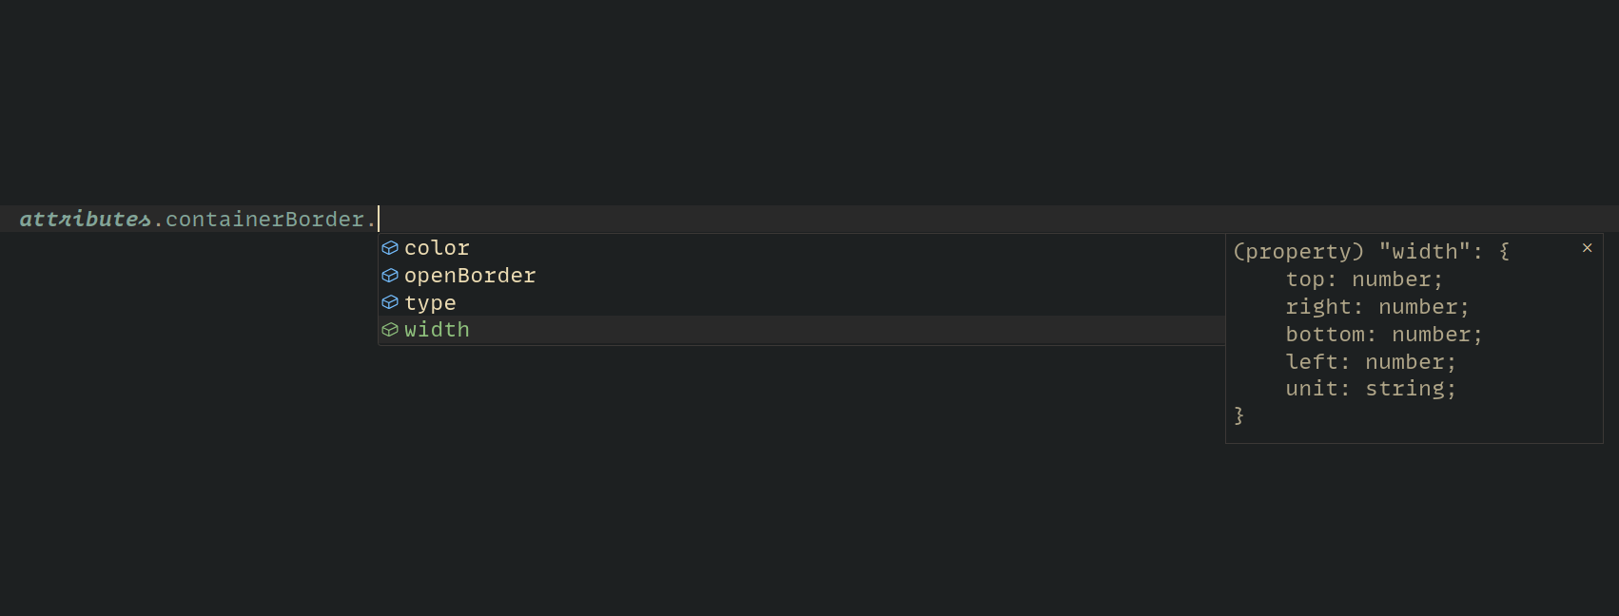
Task: Click the containerBorder property in the code
Action: coord(264,220)
